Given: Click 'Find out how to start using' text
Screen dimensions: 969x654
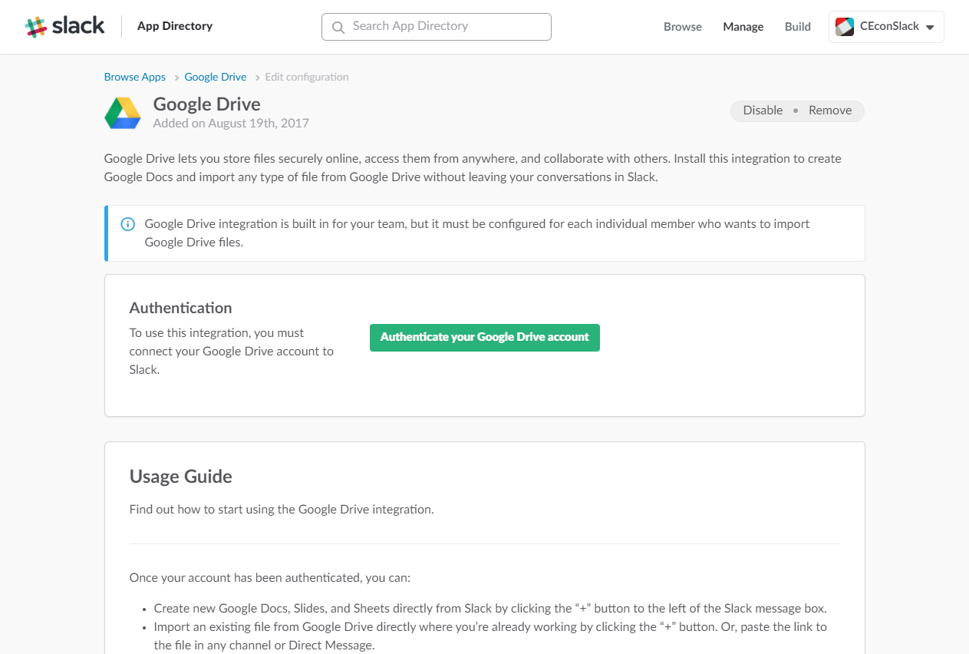Looking at the screenshot, I should [x=282, y=509].
